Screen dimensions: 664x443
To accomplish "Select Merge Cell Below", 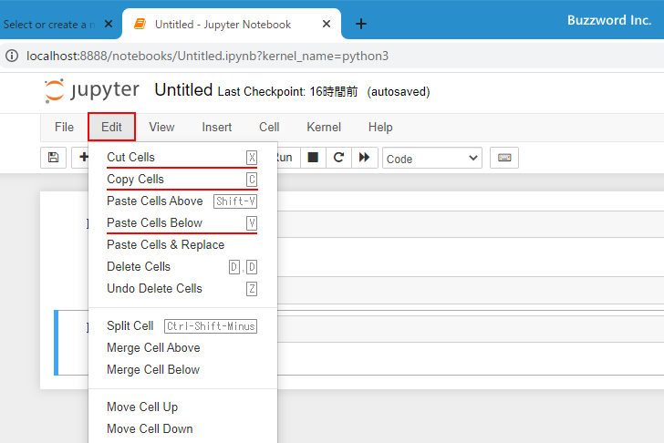I will click(182, 370).
